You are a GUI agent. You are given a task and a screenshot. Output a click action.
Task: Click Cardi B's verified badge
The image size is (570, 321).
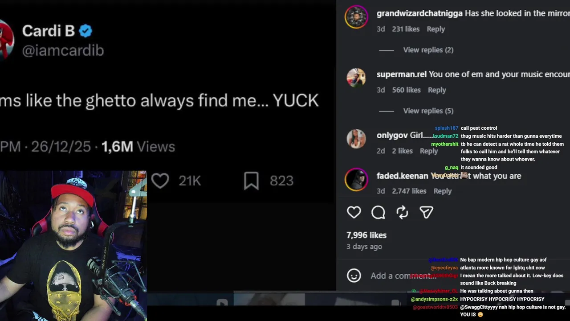coord(85,31)
